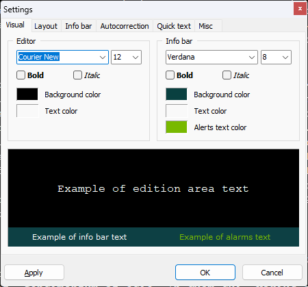Expand the Verdana font dropdown arrow

[x=252, y=57]
